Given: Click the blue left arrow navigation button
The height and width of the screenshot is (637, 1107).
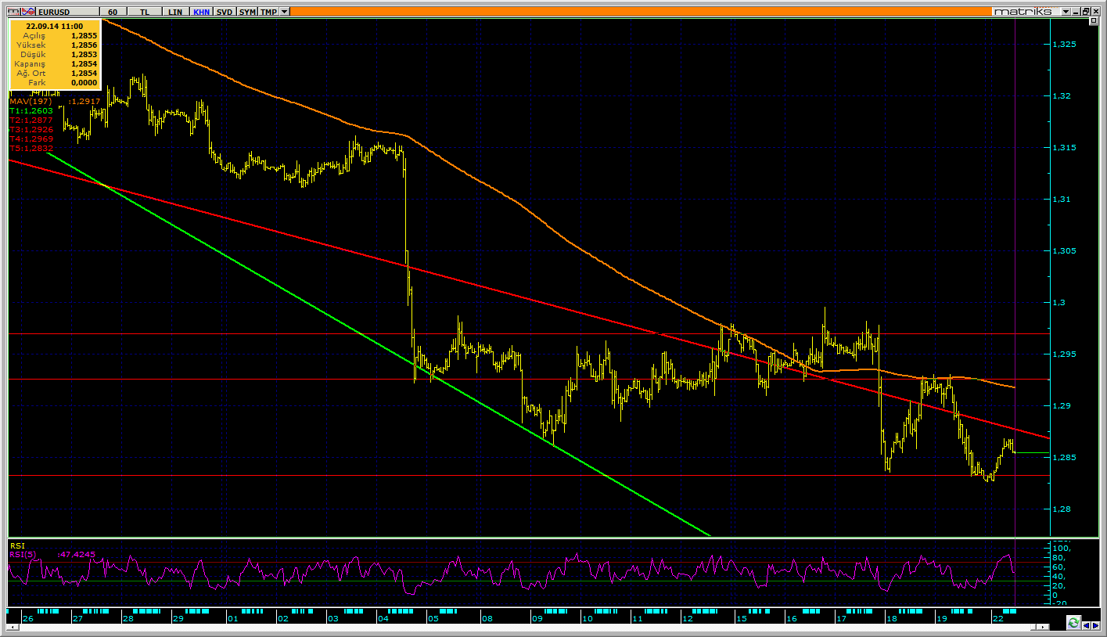Looking at the screenshot, I should tap(1087, 625).
